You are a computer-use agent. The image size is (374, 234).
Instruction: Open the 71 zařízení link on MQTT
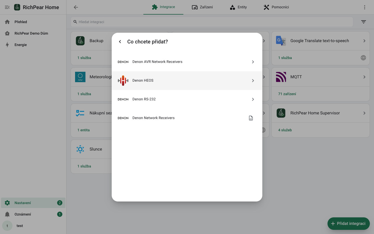(287, 94)
